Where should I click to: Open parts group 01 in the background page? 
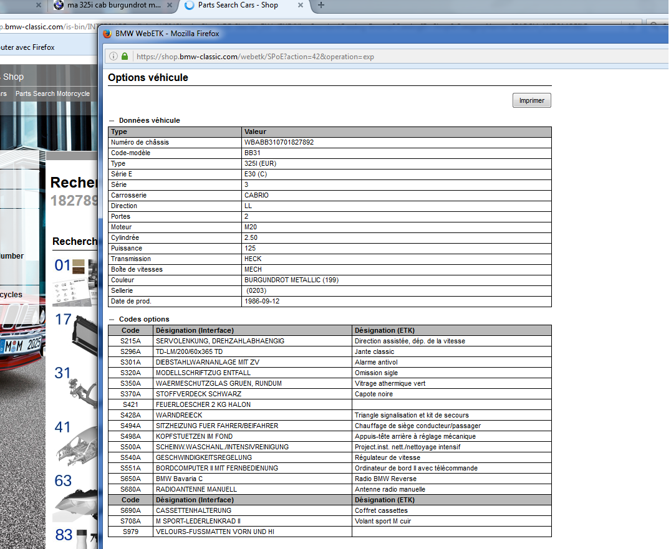pyautogui.click(x=62, y=265)
